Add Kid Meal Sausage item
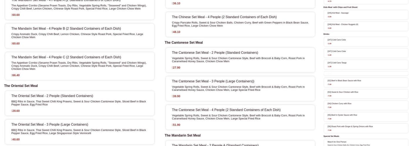411x146 pixels. coord(338,13)
